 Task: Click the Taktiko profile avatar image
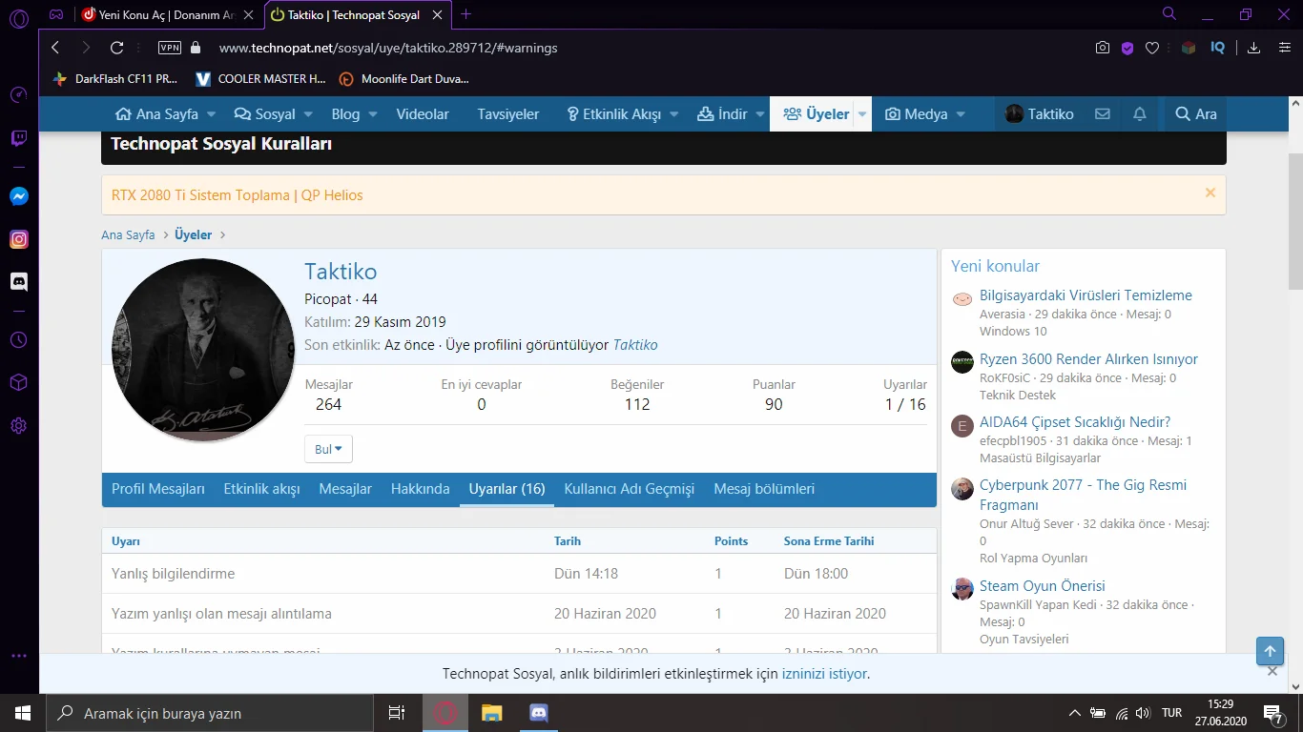[203, 350]
